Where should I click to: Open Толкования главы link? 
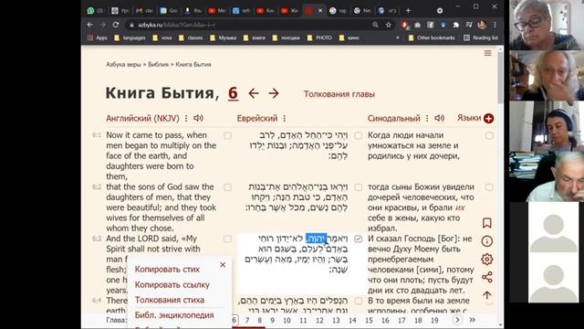click(339, 94)
